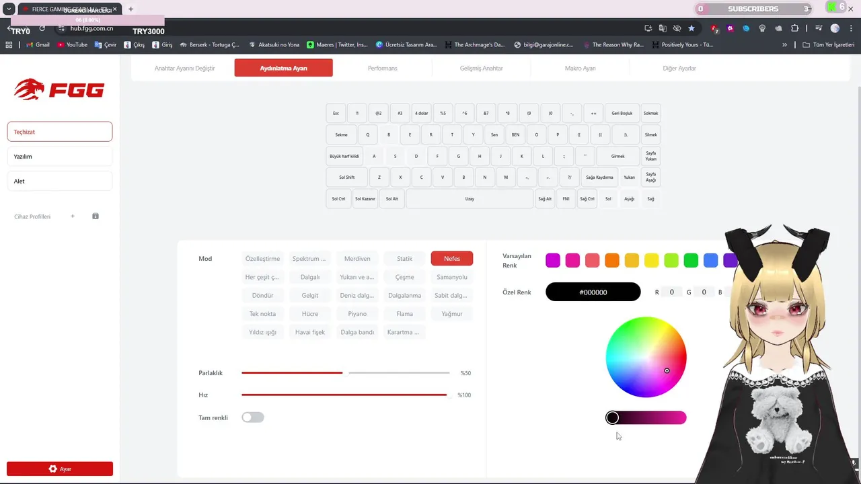Open The Reason Why Ra... bookmark

(x=613, y=45)
